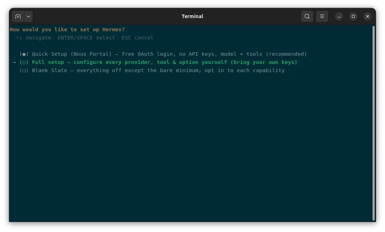Click the terminal vertical scrollbar
Viewport: 385px width, 232px height.
374,123
